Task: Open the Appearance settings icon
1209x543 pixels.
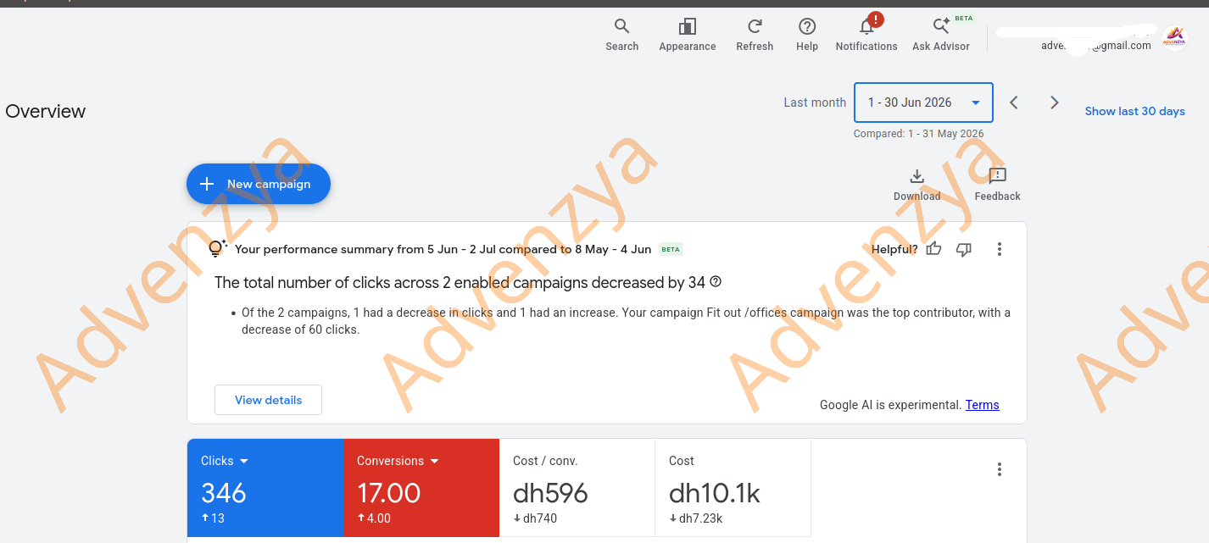Action: [x=688, y=35]
